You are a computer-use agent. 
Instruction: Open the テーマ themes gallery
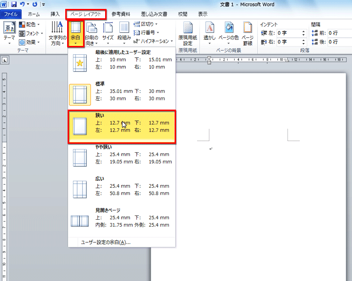click(9, 33)
